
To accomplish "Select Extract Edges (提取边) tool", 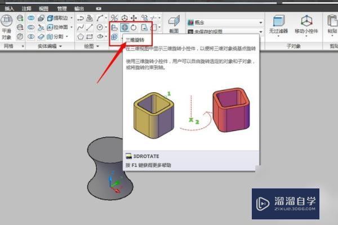I will coord(57,18).
